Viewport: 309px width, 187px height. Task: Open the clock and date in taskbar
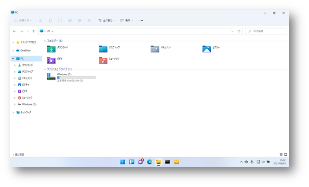pos(280,162)
